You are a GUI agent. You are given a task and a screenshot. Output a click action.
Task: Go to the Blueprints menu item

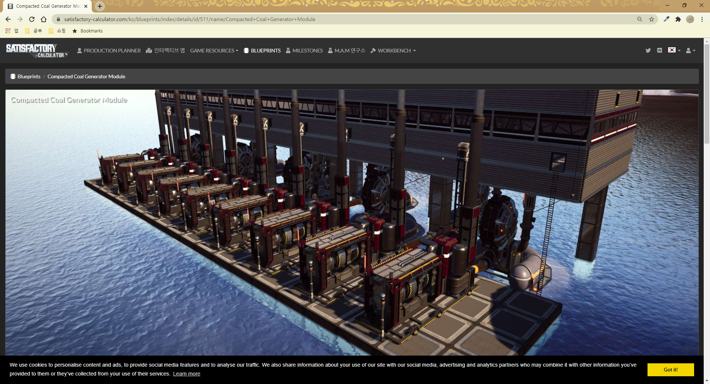point(262,51)
